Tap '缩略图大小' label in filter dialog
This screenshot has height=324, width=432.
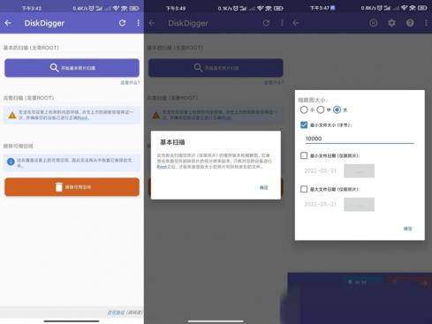click(x=313, y=100)
